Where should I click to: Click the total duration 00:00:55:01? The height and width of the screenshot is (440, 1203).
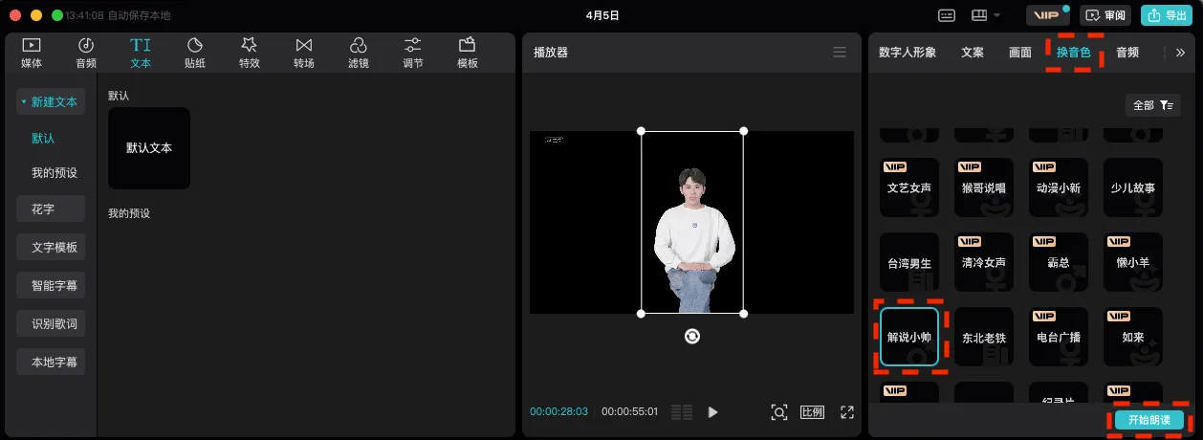(x=630, y=412)
